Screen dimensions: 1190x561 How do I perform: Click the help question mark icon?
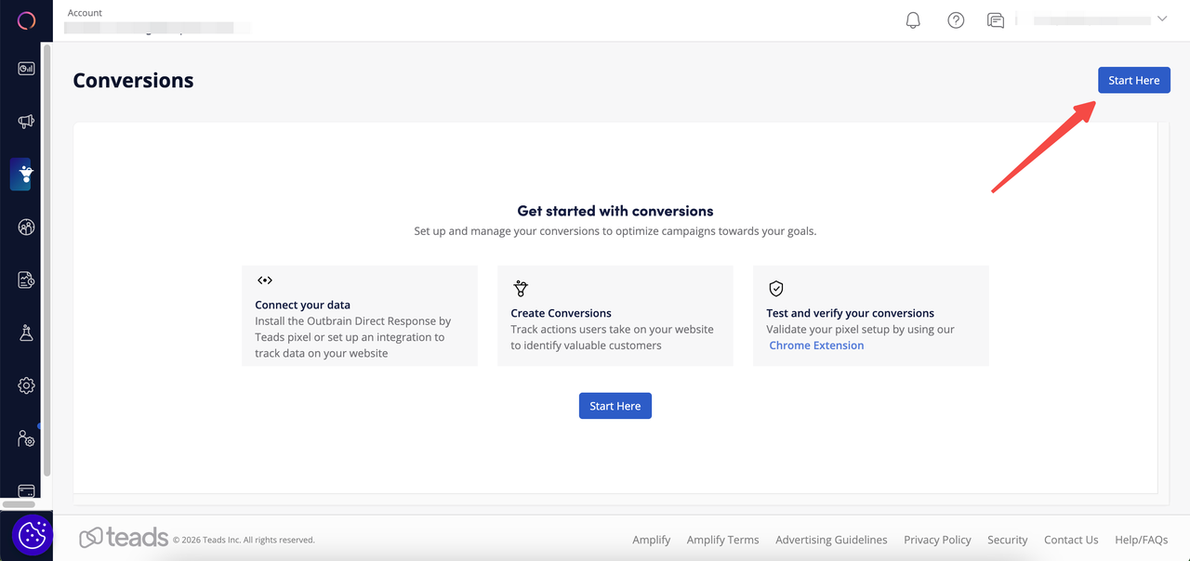pyautogui.click(x=956, y=20)
